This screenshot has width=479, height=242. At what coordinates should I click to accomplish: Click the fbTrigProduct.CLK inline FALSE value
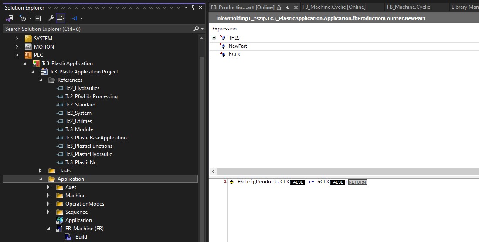[297, 182]
